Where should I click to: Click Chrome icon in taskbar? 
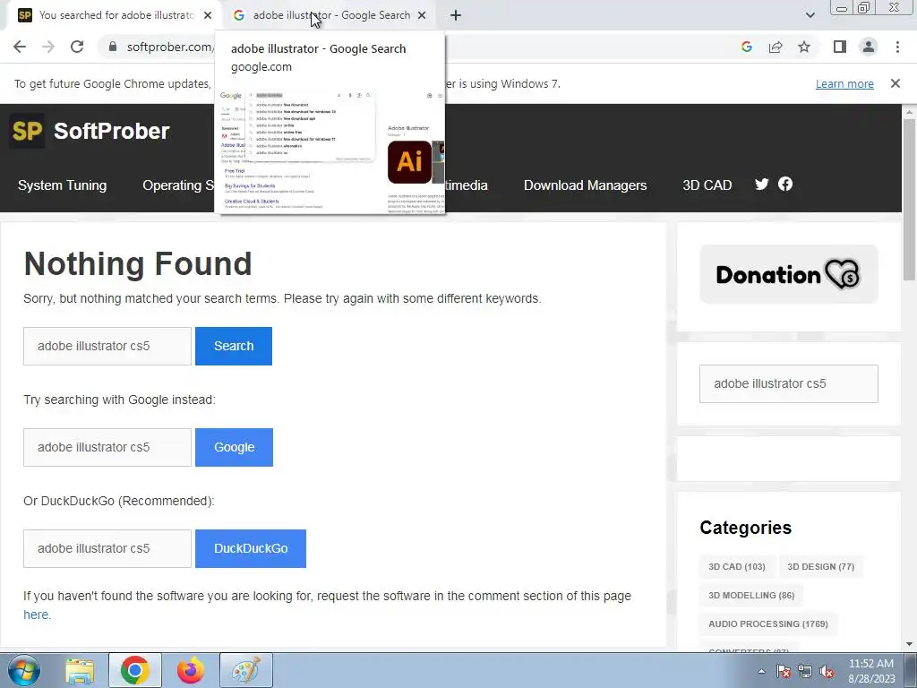(135, 671)
